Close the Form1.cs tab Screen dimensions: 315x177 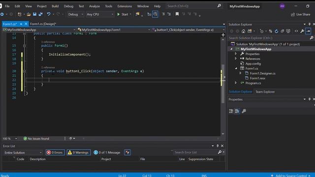click(x=26, y=24)
